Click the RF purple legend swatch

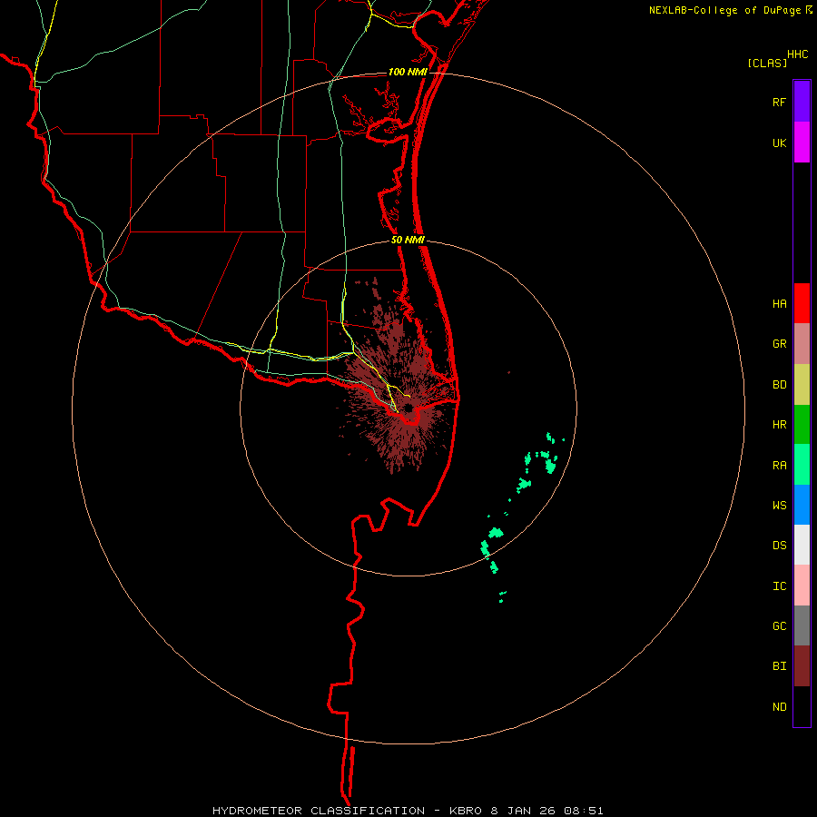click(802, 101)
